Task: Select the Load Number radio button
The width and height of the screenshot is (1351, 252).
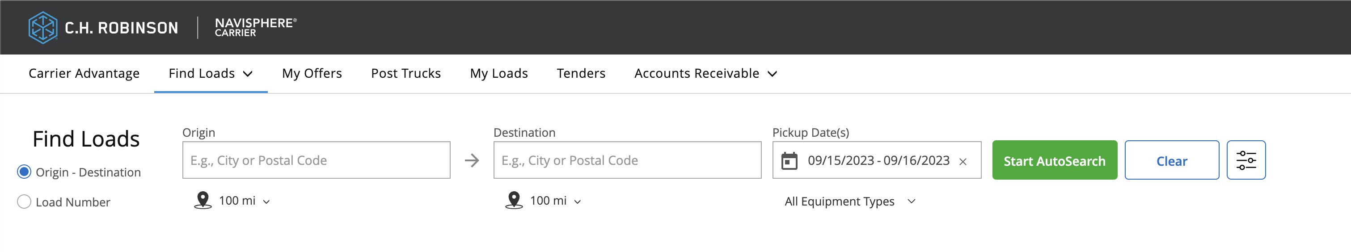Action: pos(24,202)
